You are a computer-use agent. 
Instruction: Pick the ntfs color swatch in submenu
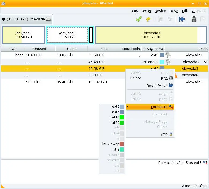(122, 149)
